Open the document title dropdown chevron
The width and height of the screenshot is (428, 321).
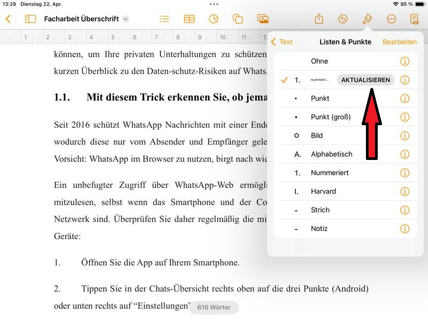pos(126,19)
